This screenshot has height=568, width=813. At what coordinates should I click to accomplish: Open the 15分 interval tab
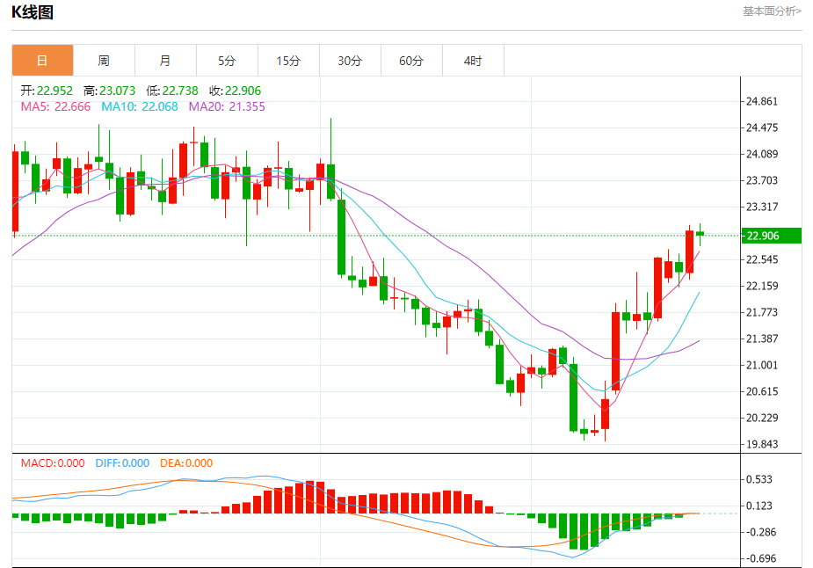click(x=288, y=61)
